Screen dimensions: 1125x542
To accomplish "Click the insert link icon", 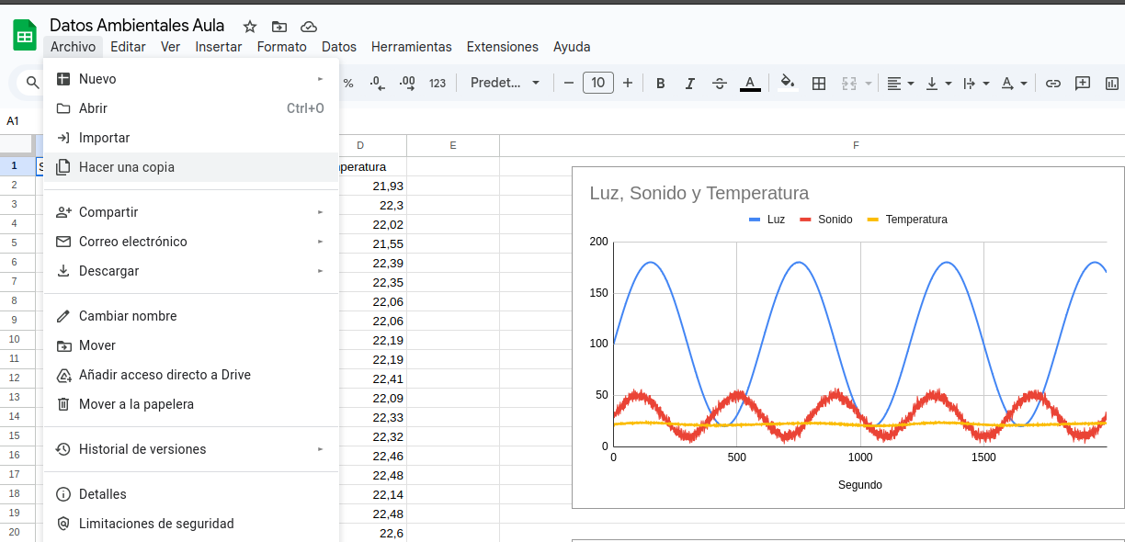I will point(1053,84).
